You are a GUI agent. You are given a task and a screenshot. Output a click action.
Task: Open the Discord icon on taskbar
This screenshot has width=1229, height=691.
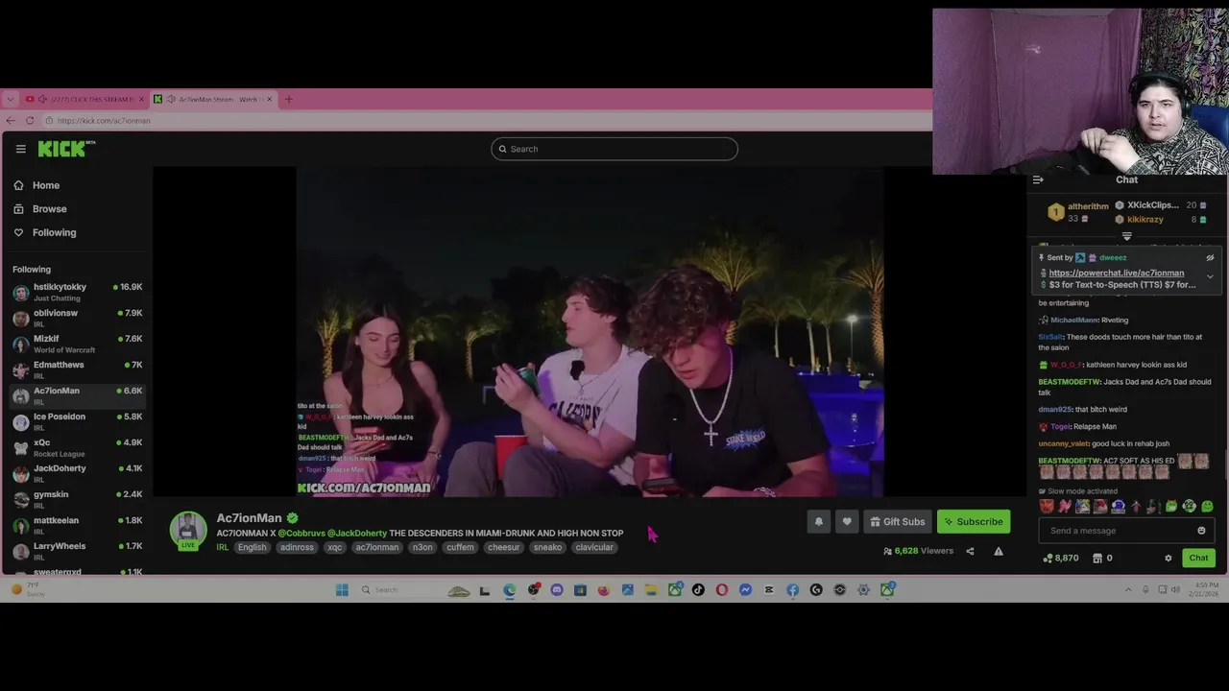click(x=557, y=589)
